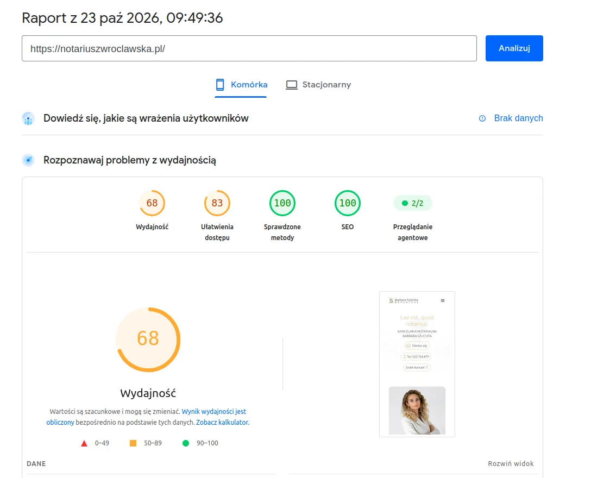
Task: Click the Analizuj button
Action: click(514, 48)
